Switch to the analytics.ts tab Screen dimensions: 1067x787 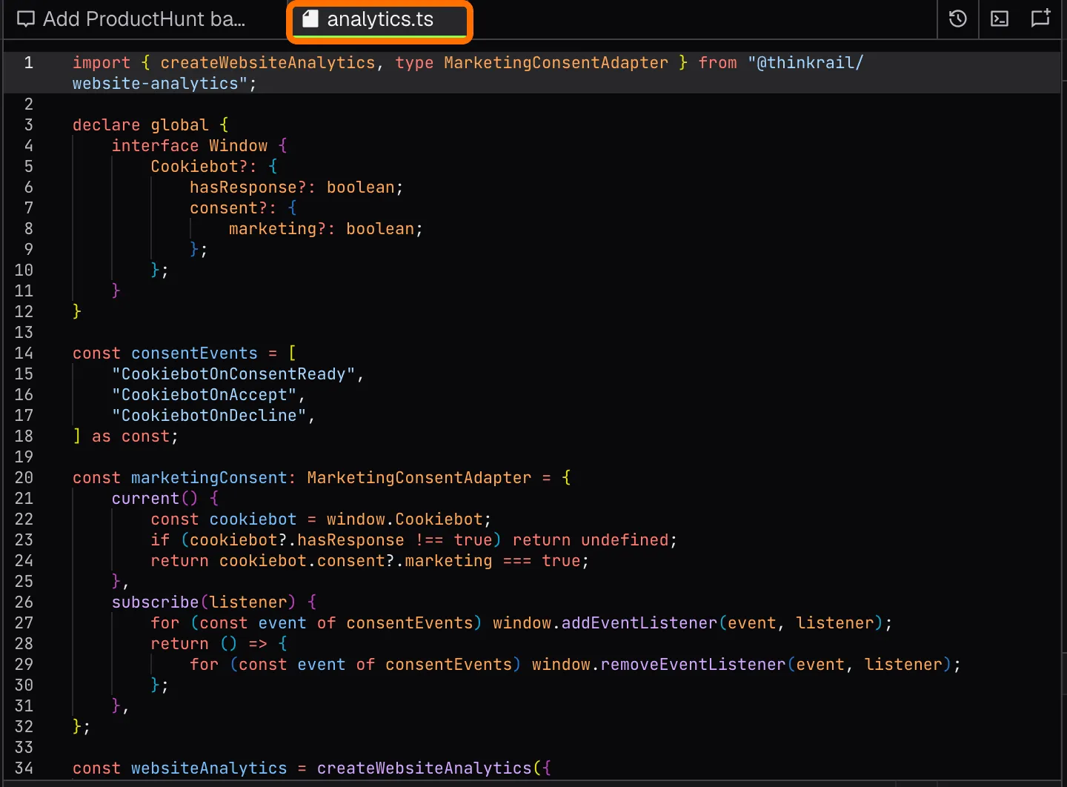tap(380, 20)
